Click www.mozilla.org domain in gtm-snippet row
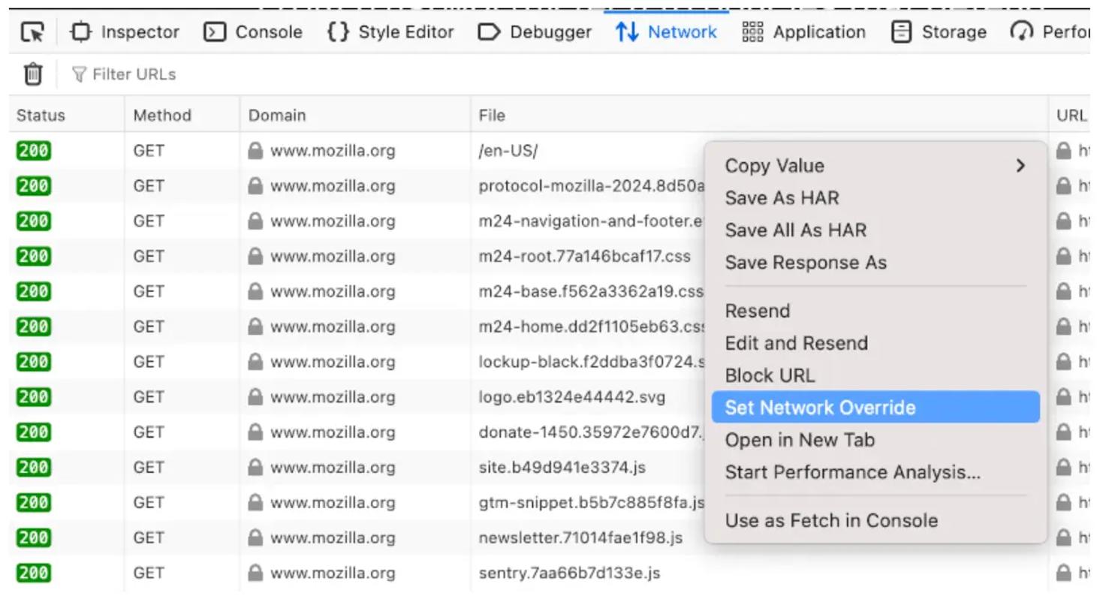This screenshot has width=1109, height=608. point(333,504)
